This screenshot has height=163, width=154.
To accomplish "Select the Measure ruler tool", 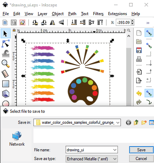I will click(5, 74).
